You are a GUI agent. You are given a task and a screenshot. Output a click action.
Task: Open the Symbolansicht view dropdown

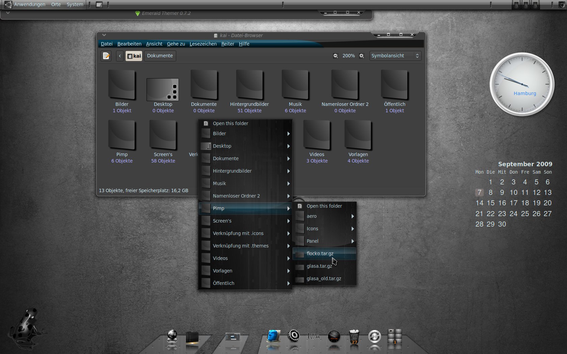395,56
